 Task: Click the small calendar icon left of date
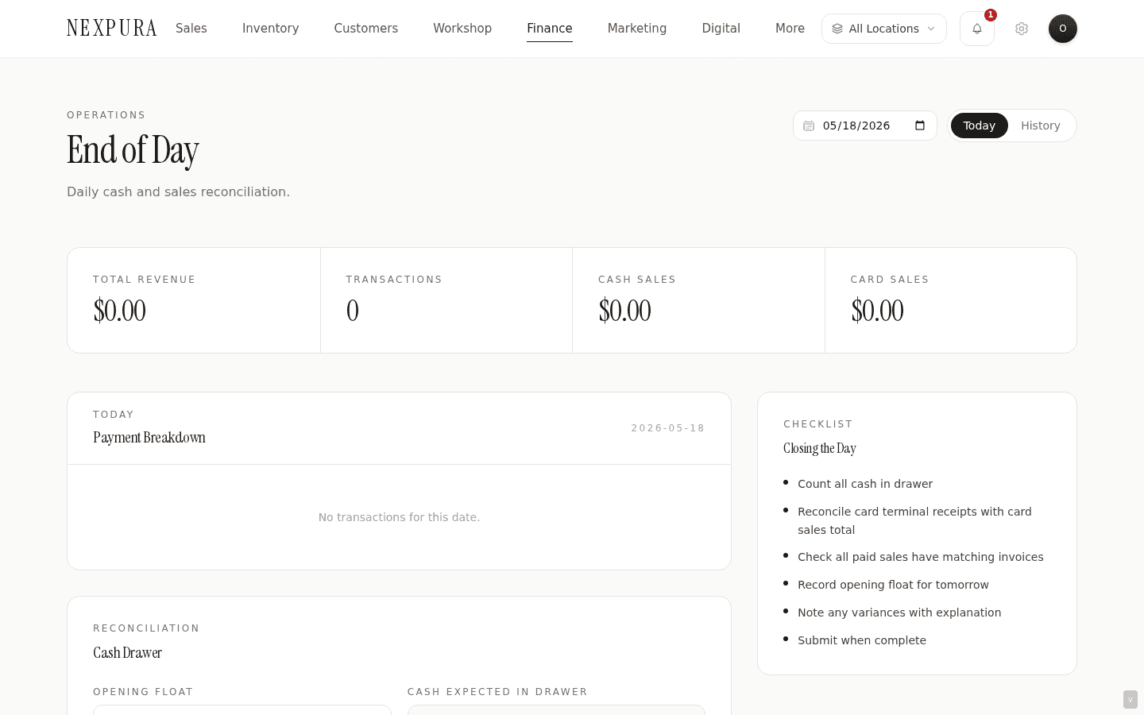pos(809,126)
